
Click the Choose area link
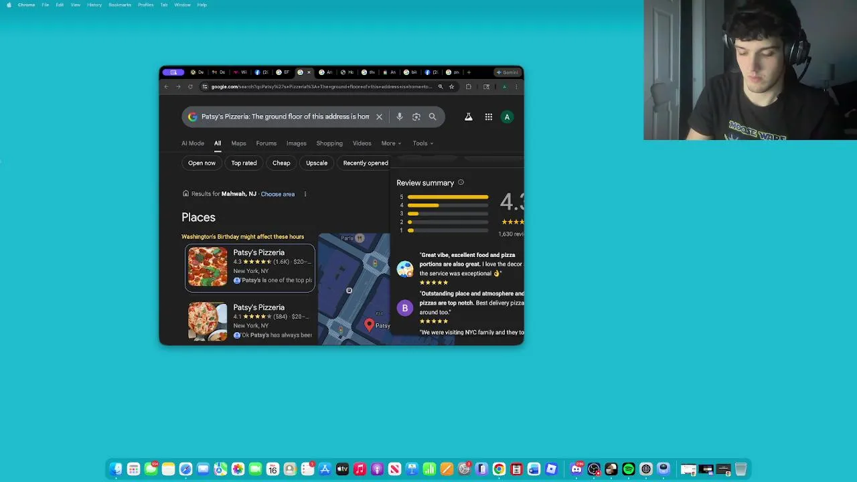pos(278,194)
